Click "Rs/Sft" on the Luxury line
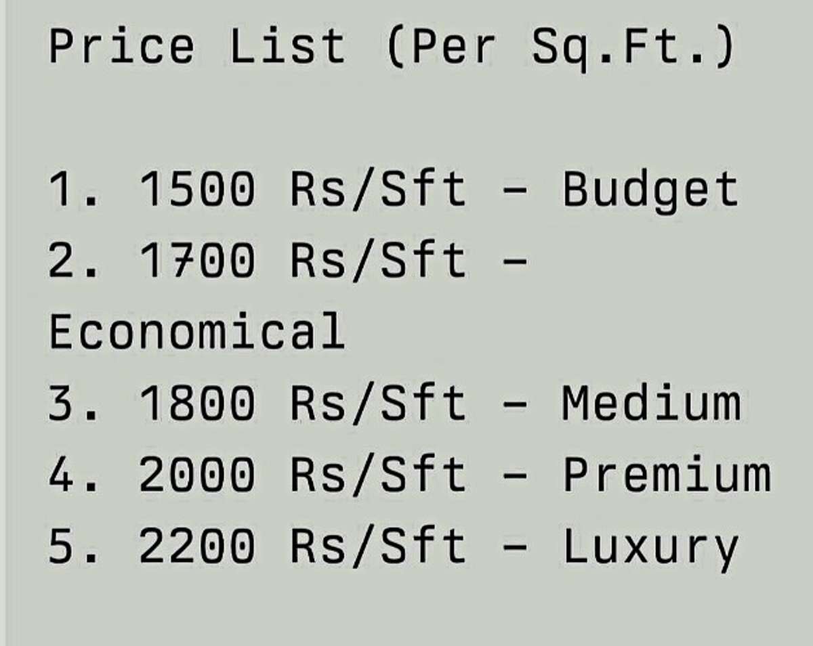Image resolution: width=813 pixels, height=646 pixels. click(x=378, y=546)
